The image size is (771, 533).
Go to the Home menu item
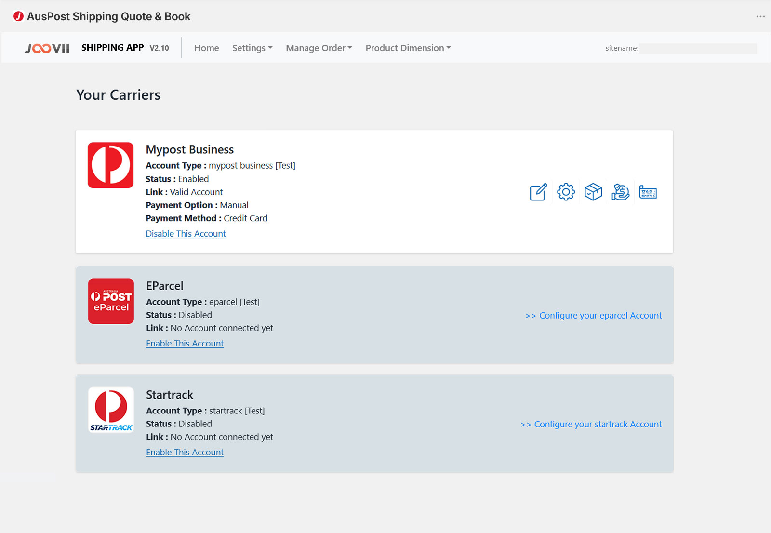coord(207,48)
